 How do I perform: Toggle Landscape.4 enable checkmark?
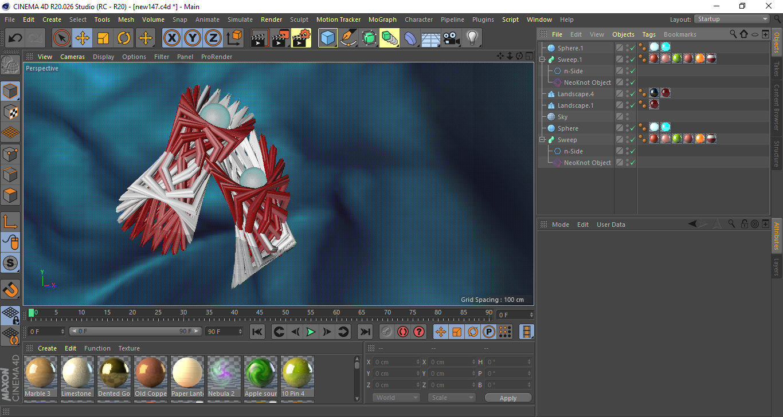pos(633,94)
